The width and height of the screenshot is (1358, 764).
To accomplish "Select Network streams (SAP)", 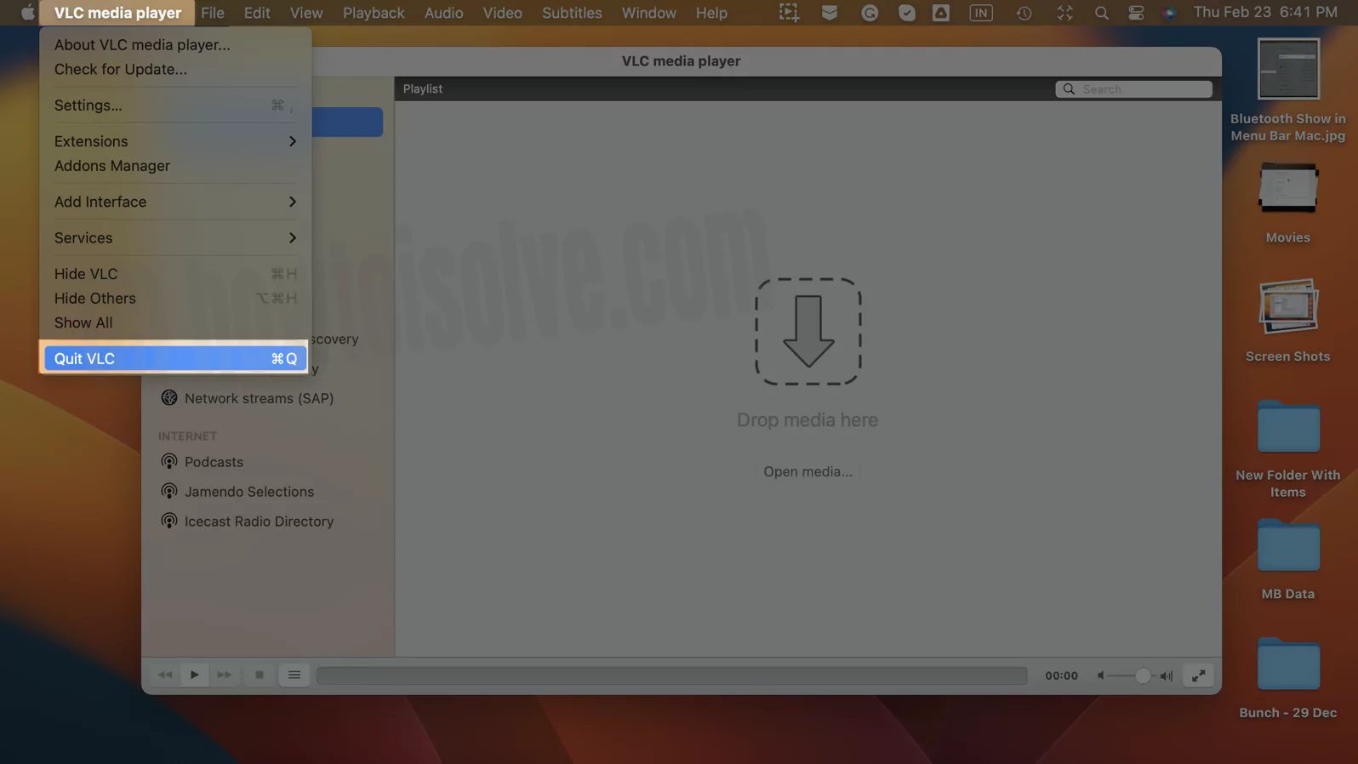I will 259,398.
